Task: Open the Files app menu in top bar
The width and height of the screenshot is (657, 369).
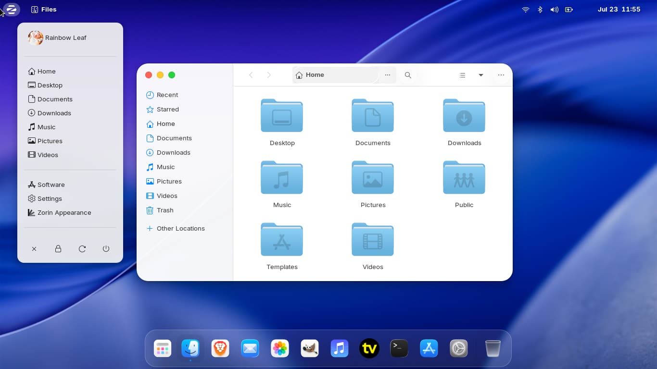Action: click(x=44, y=9)
